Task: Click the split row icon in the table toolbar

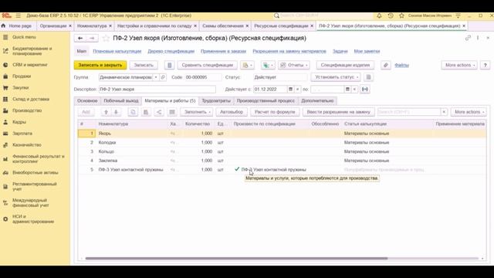Action: point(159,112)
